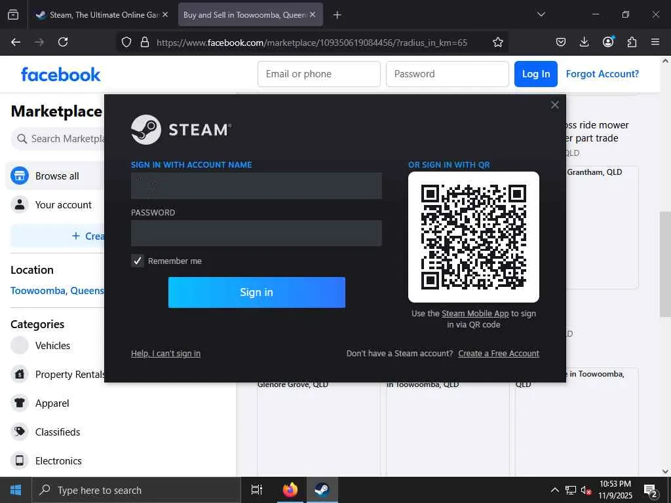
Task: Select Browse all in Marketplace sidebar
Action: click(x=55, y=176)
